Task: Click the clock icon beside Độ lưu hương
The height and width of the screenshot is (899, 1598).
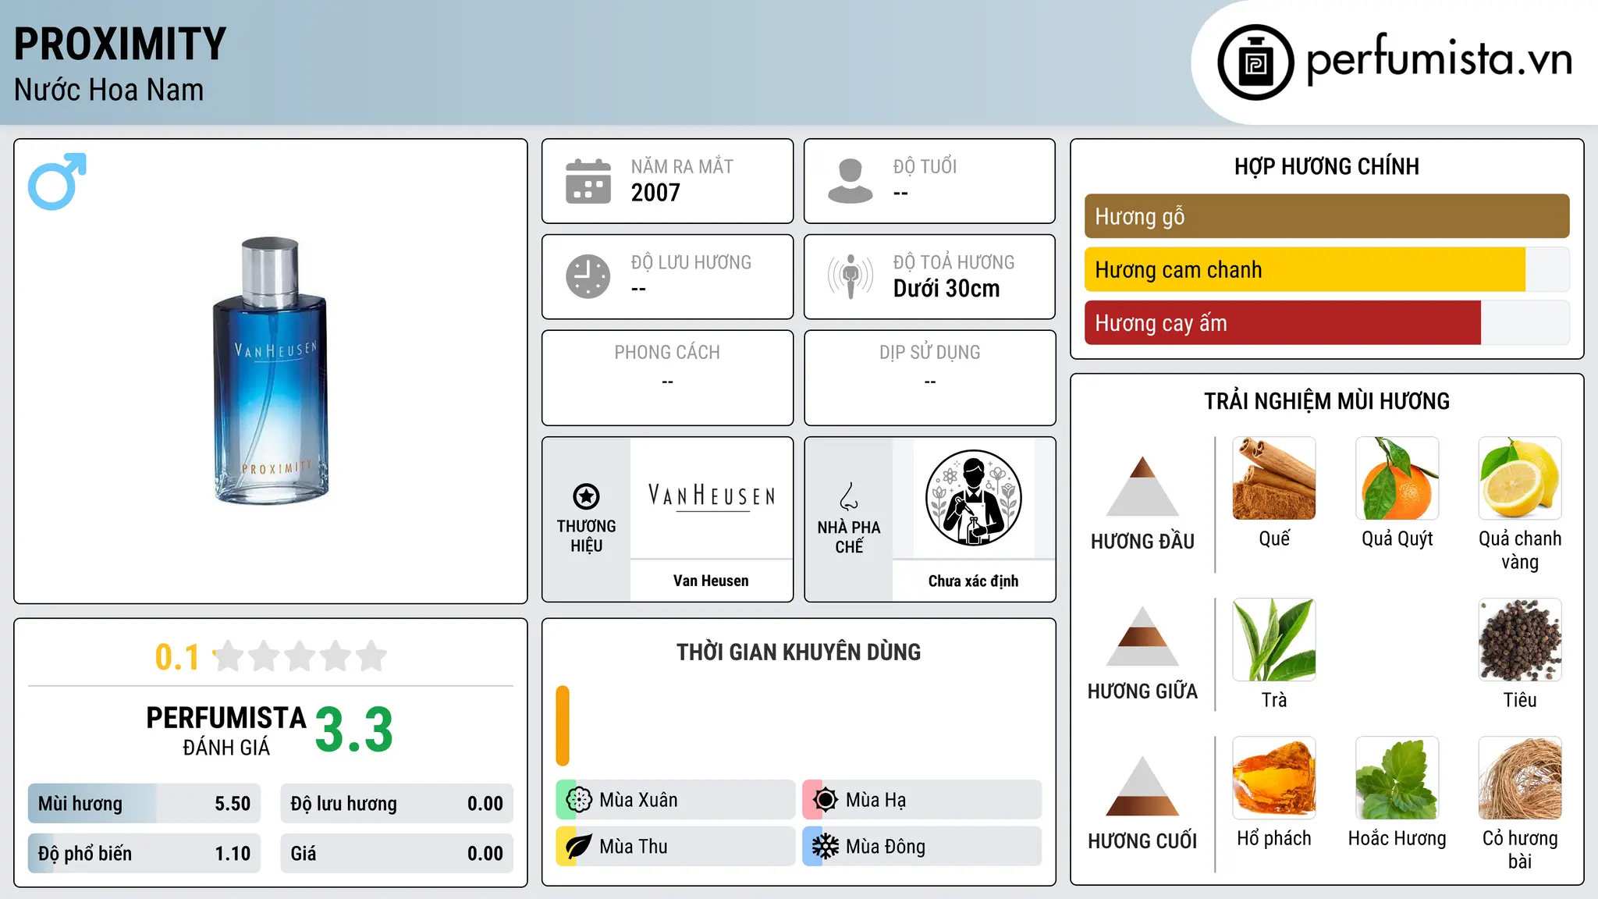Action: coord(588,276)
